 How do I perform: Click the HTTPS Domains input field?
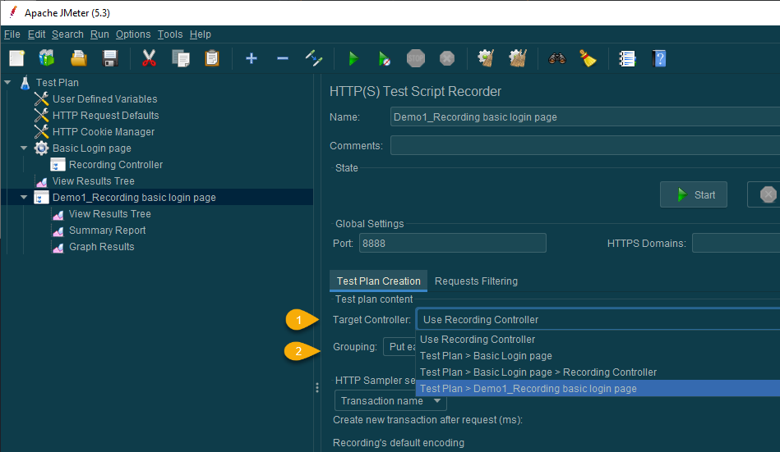tap(736, 244)
